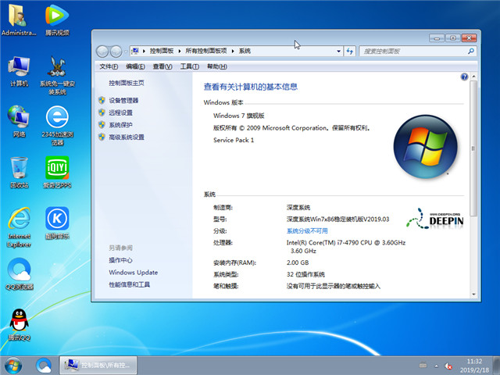This screenshot has height=375, width=500.
Task: Open the 查看(V) menu
Action: point(162,66)
